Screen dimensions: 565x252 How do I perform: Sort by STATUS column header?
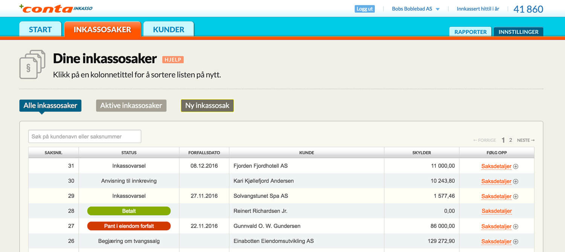coord(129,153)
